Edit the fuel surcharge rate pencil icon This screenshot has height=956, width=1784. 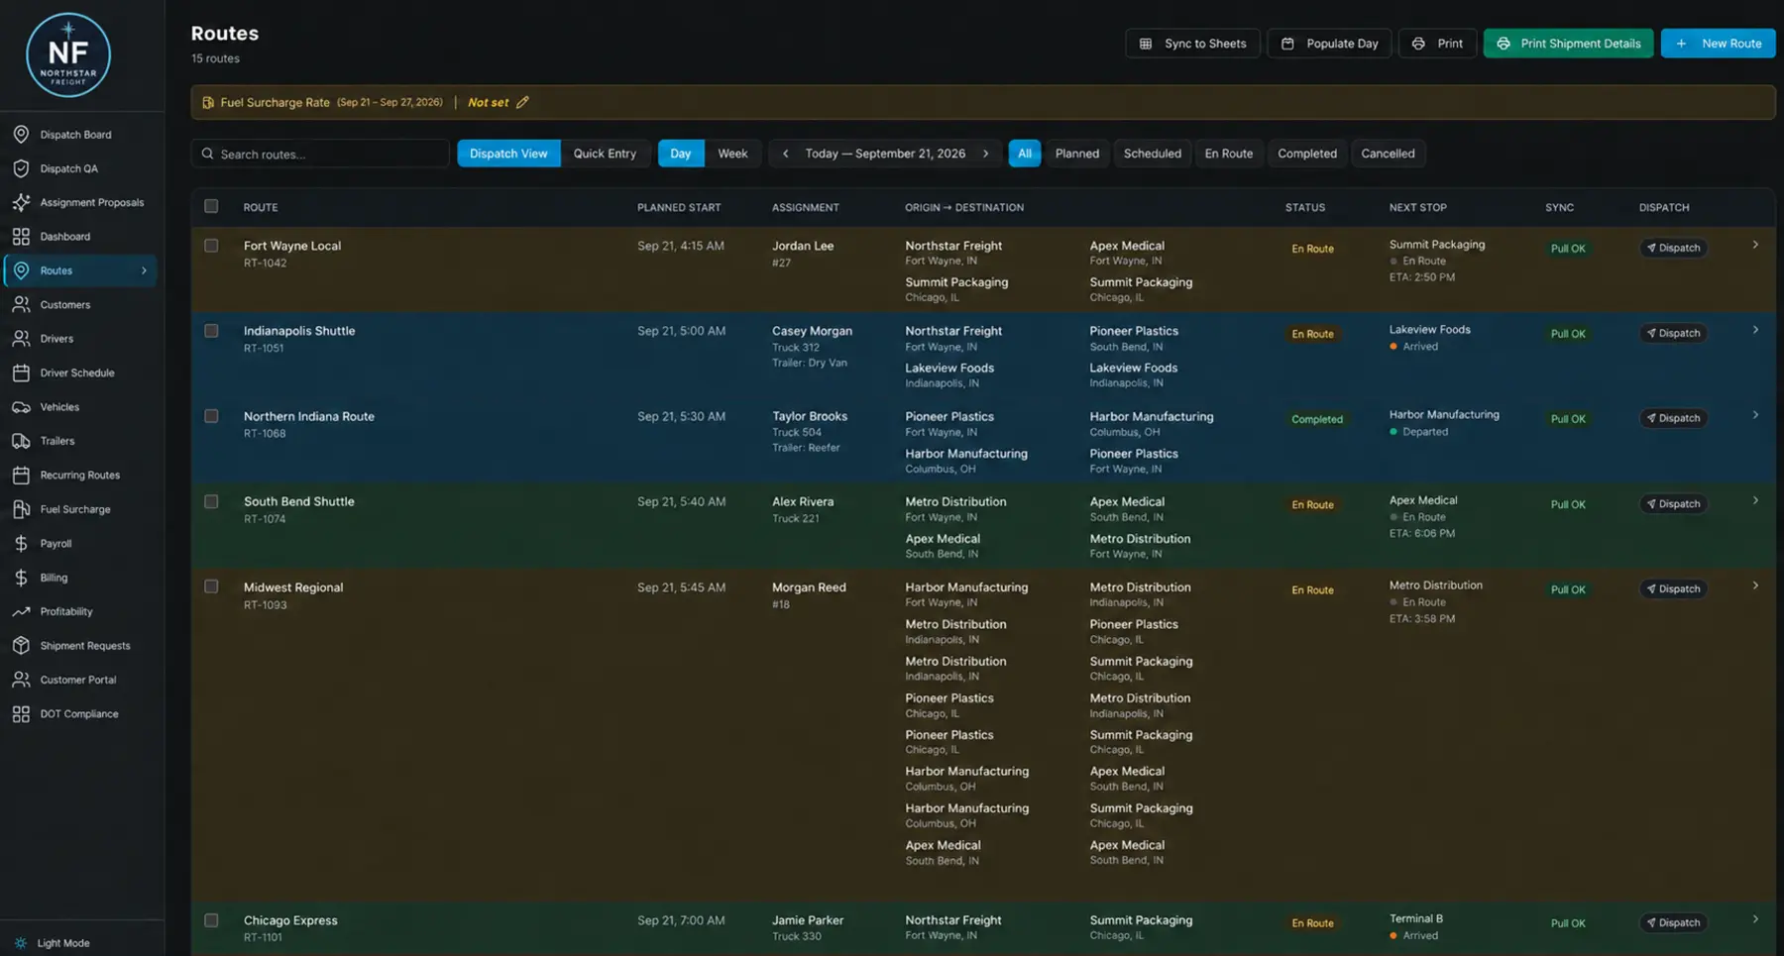pos(522,102)
